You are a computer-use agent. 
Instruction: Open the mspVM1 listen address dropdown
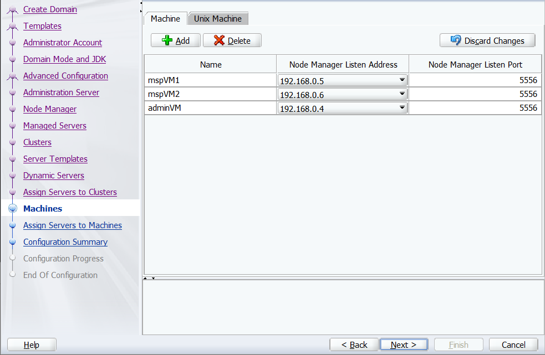pyautogui.click(x=403, y=79)
